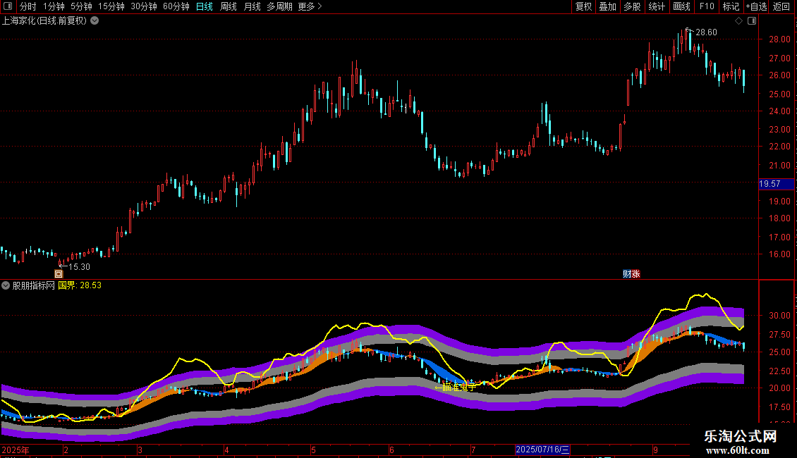This screenshot has height=458, width=797.
Task: Click the 2025/07/16/三 date marker
Action: click(x=542, y=450)
